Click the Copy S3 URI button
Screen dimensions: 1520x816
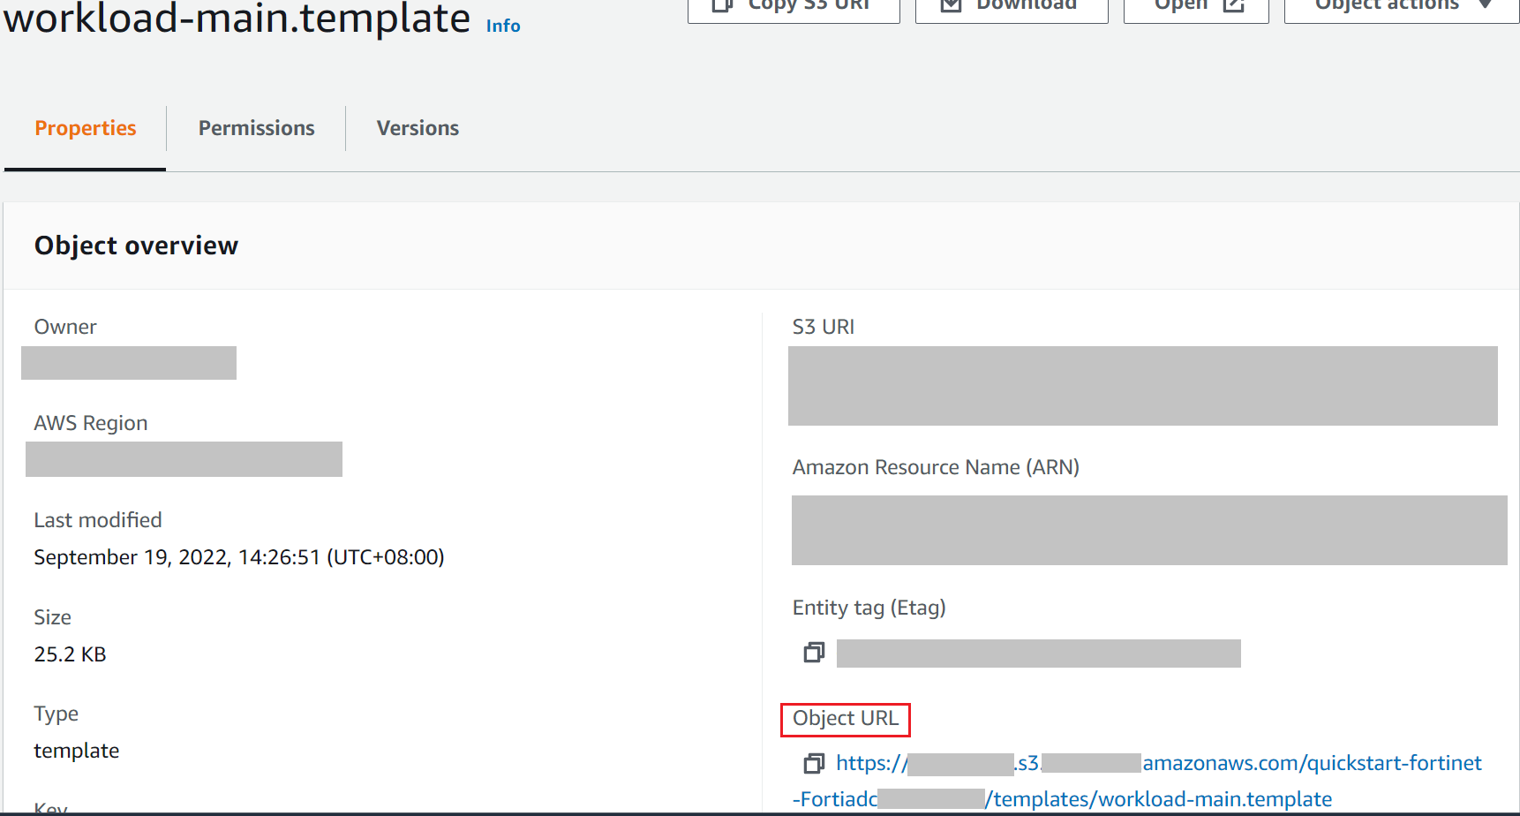point(794,7)
